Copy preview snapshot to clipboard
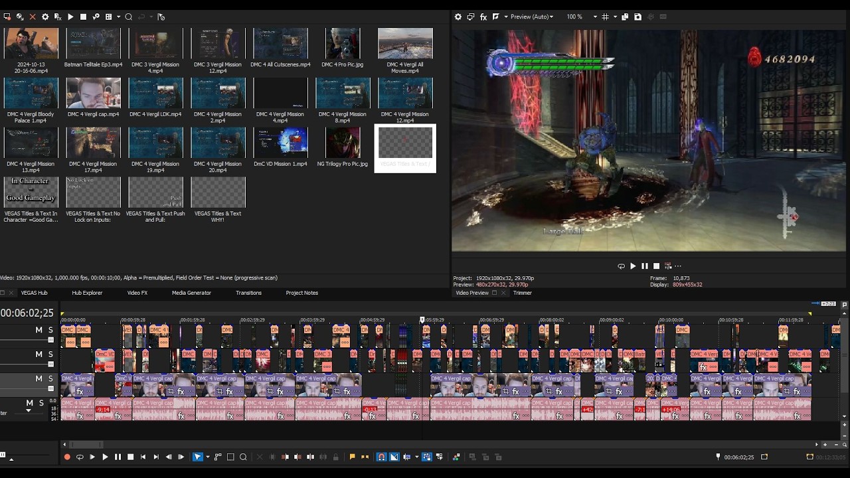The height and width of the screenshot is (478, 850). coord(625,17)
